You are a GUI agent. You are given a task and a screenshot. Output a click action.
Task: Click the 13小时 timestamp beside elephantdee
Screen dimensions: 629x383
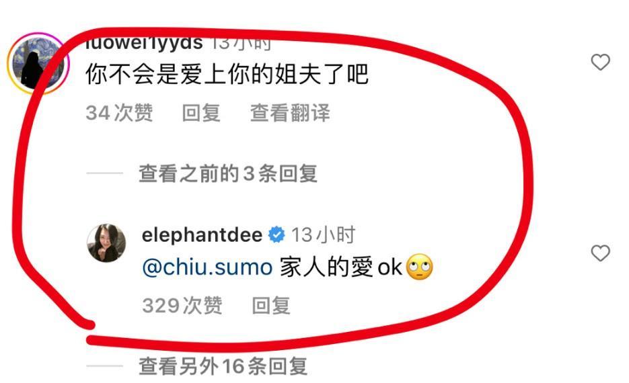click(x=324, y=235)
